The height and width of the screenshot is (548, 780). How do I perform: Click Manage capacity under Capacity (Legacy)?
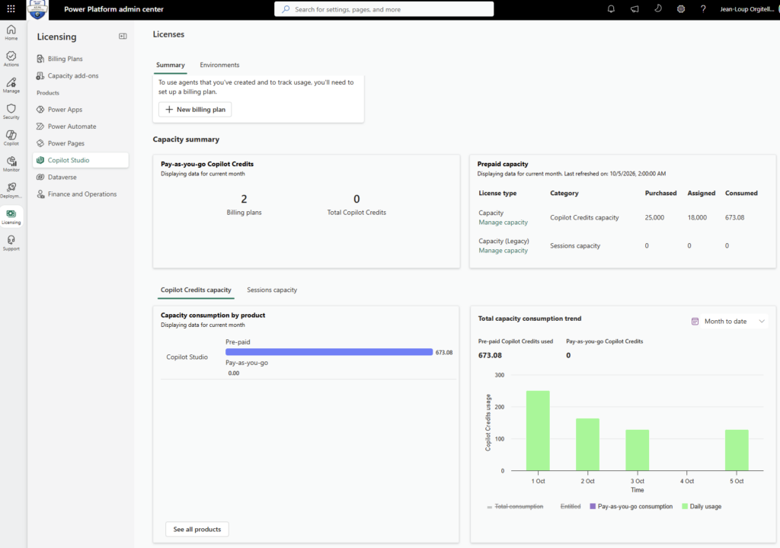pos(503,250)
